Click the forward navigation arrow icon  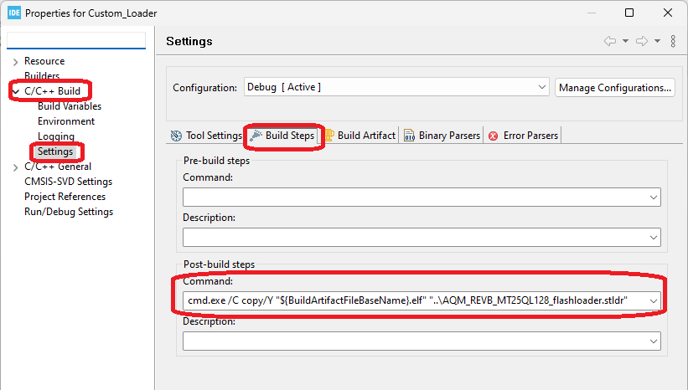pos(642,41)
